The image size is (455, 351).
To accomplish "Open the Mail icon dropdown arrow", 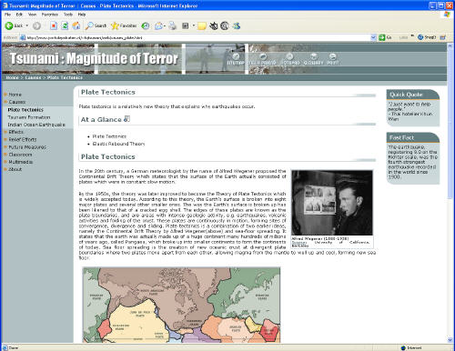I will tap(165, 26).
